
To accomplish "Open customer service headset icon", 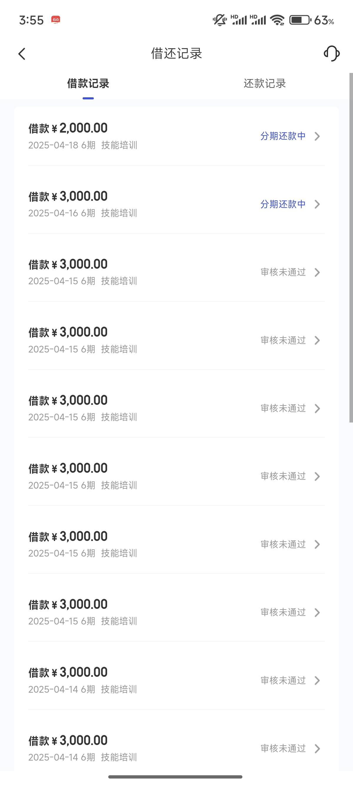I will (x=331, y=54).
